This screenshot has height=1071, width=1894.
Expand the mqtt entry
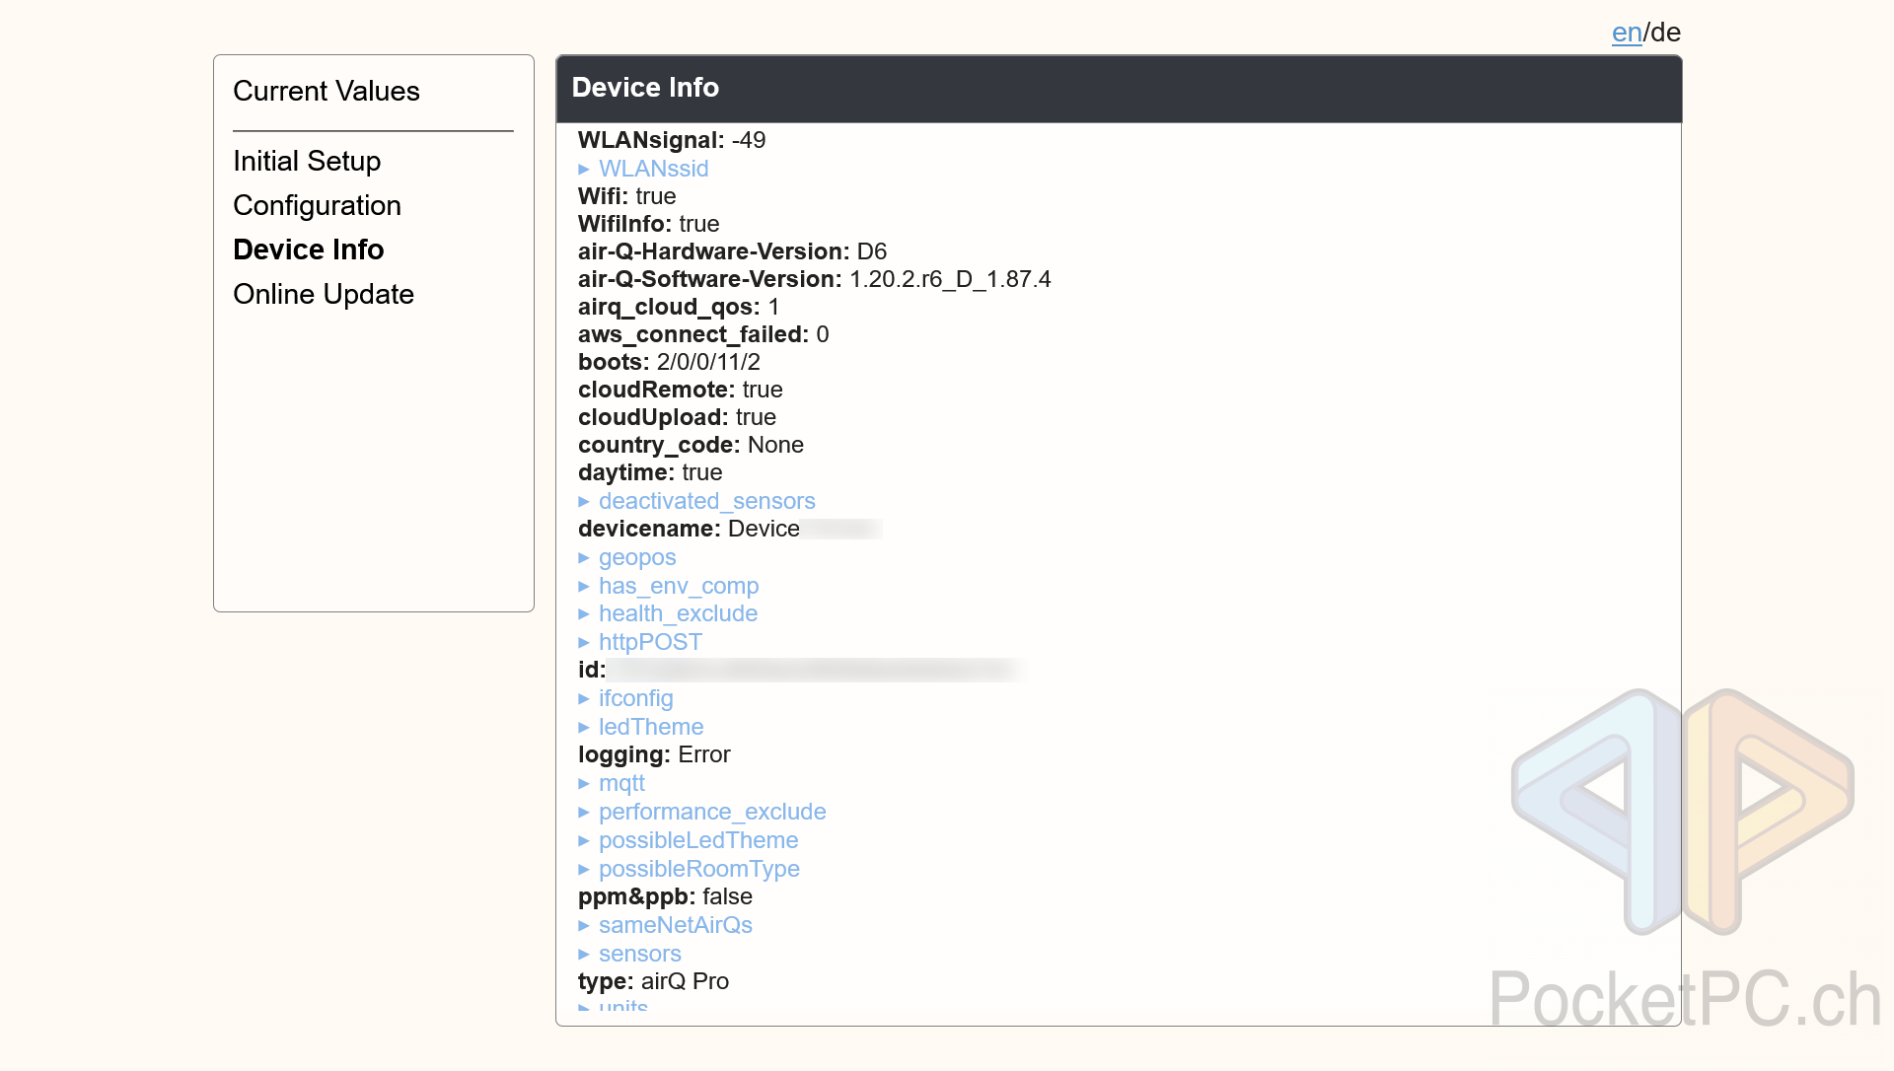612,783
